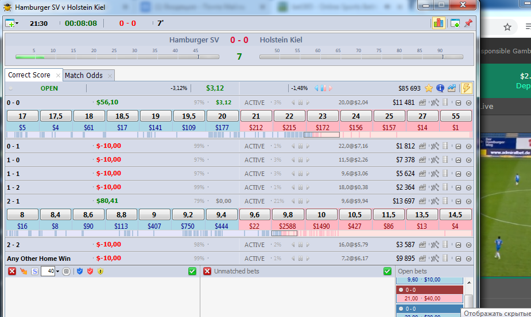Expand the 1 - 1 selection row
This screenshot has height=317, width=531.
tap(458, 174)
